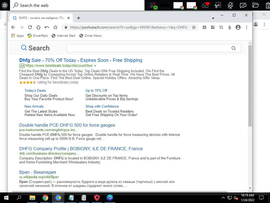Close the DHFG tab
270x203 pixels.
pos(69,18)
